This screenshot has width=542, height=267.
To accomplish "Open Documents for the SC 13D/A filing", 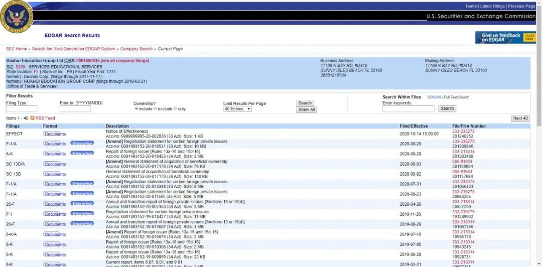I will pos(55,164).
